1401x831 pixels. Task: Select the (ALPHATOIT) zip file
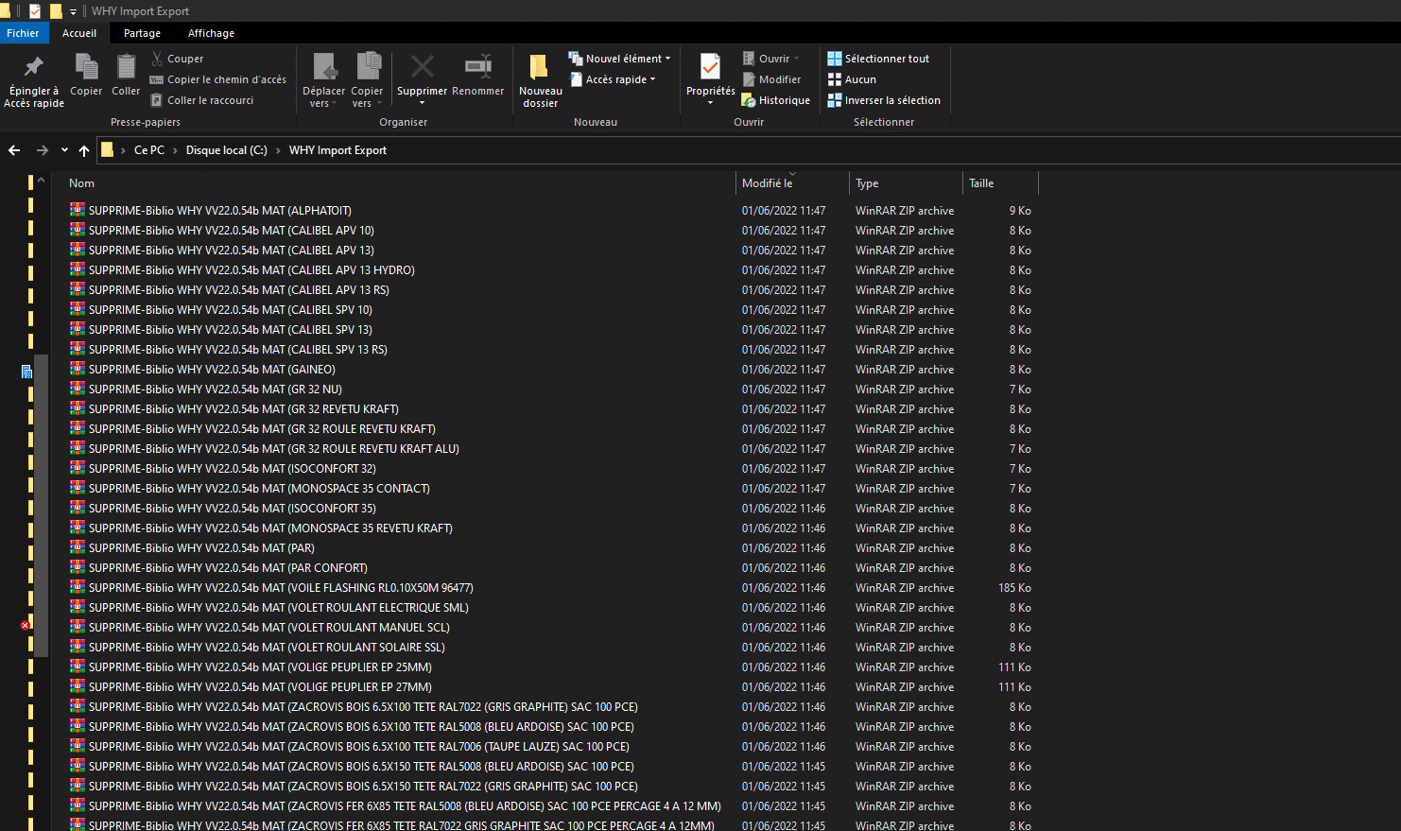pos(219,211)
